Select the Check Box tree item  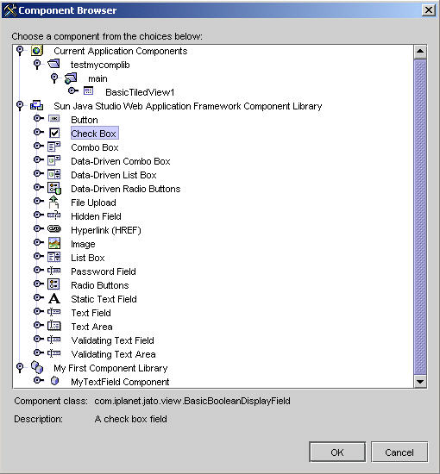click(94, 134)
